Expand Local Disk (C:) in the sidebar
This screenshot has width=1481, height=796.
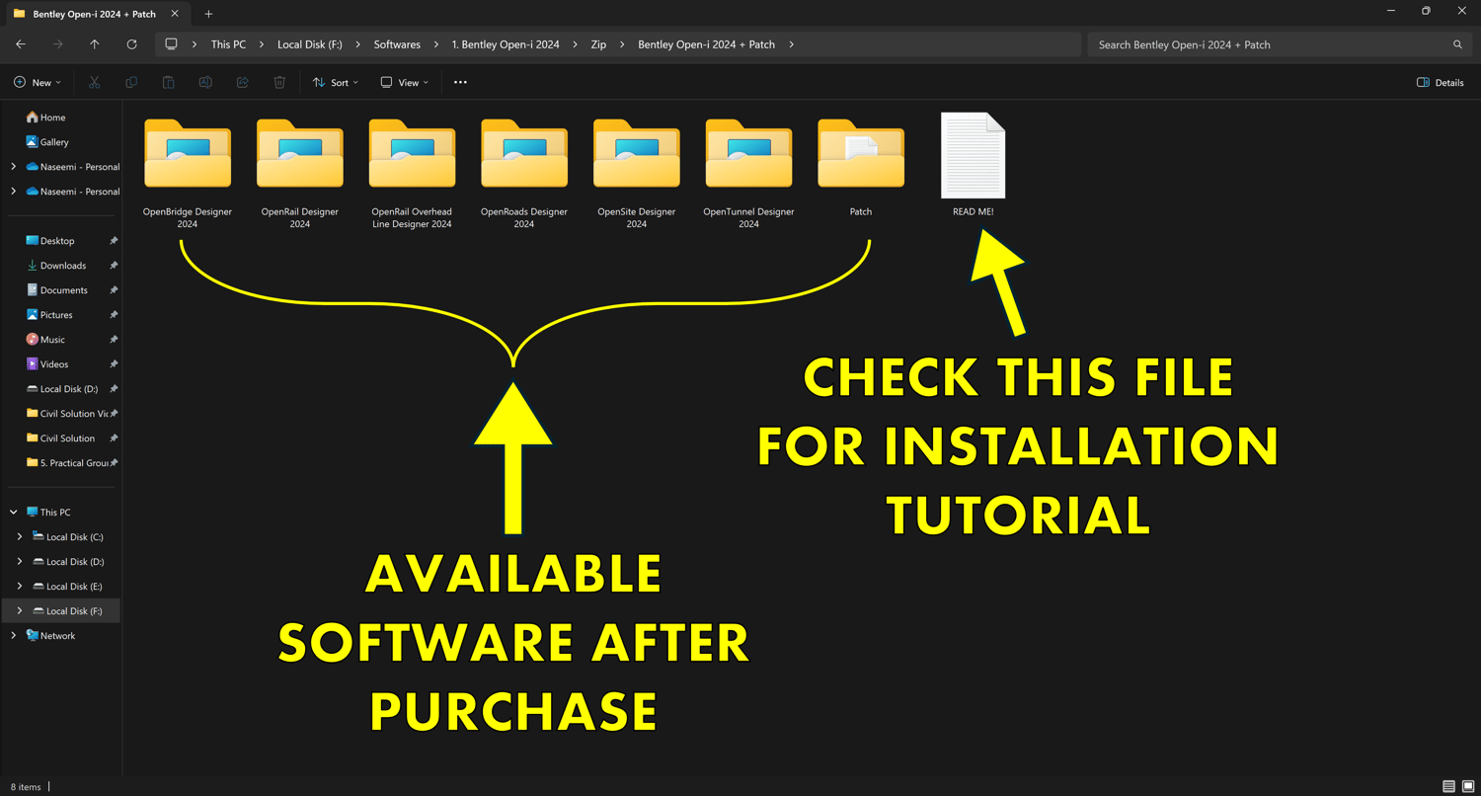pyautogui.click(x=20, y=537)
